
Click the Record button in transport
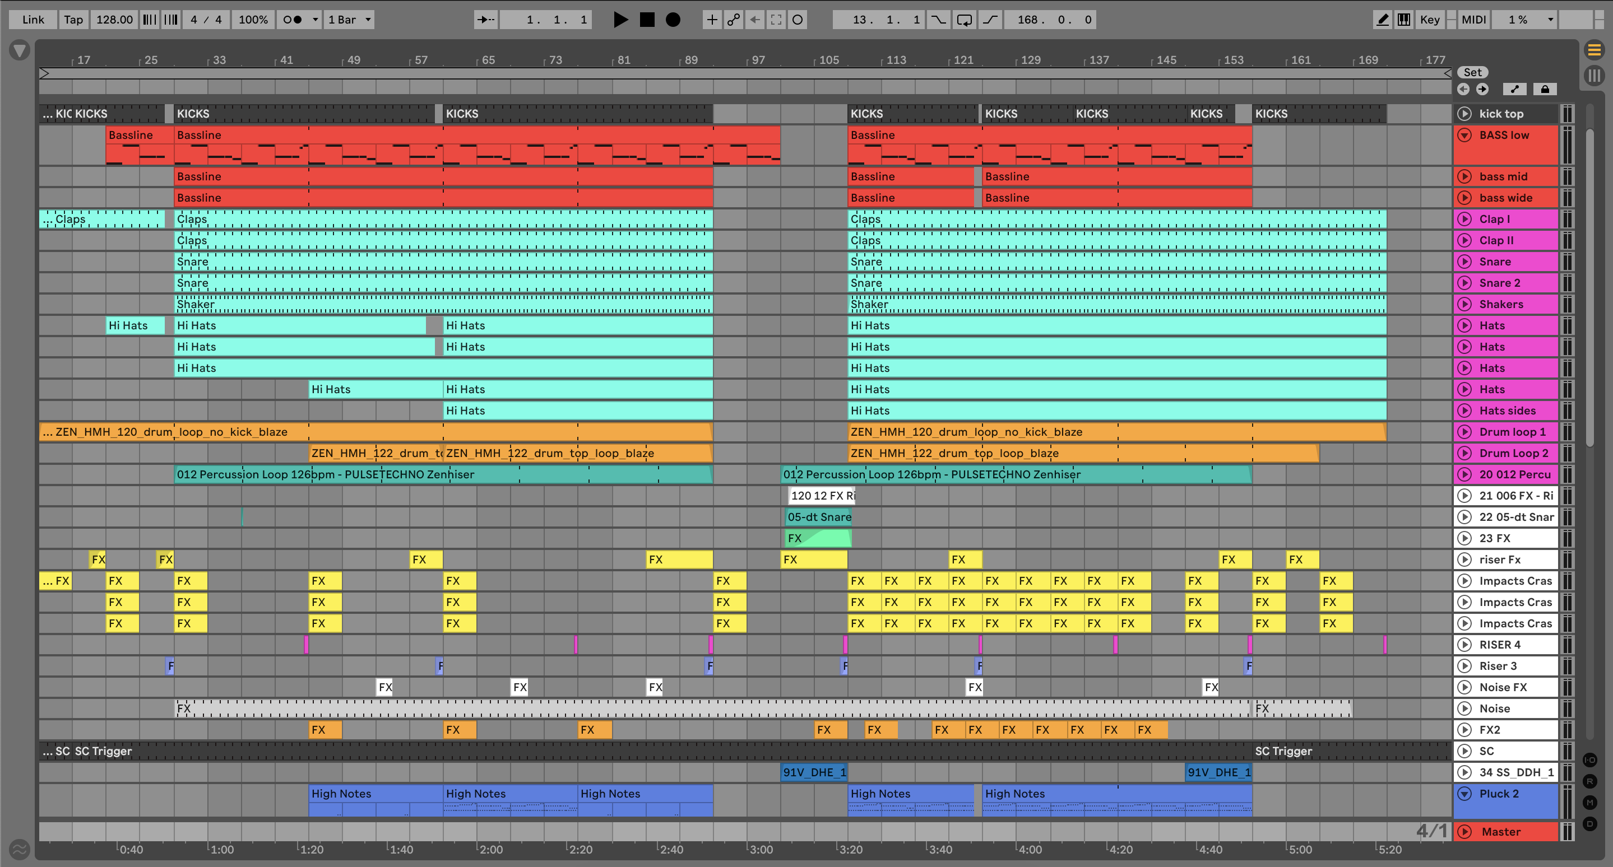pos(673,20)
